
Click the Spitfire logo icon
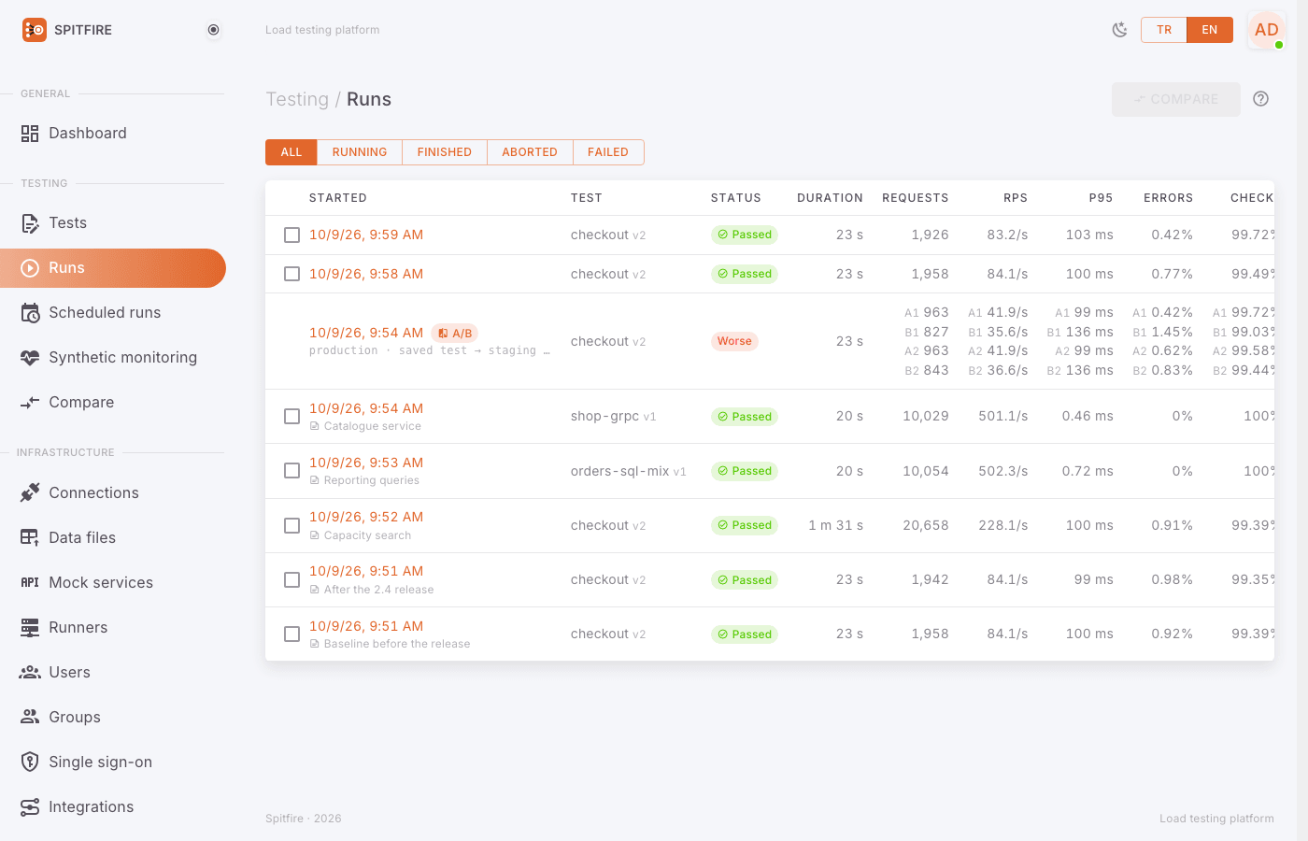(35, 30)
